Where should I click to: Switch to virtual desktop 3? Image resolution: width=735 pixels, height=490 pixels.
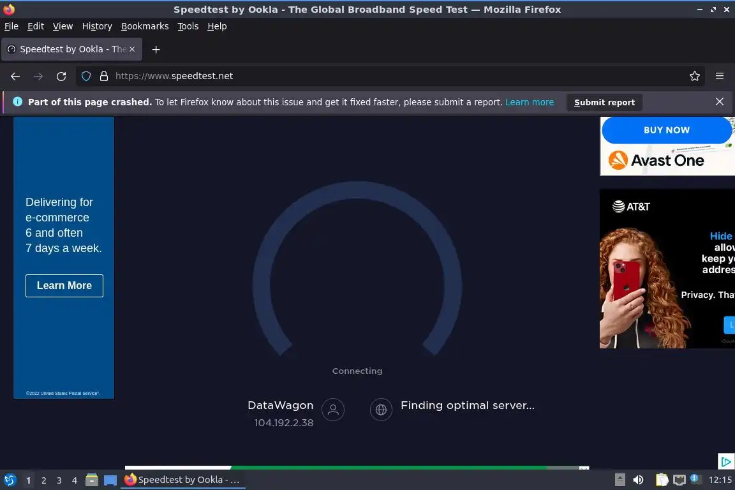59,480
